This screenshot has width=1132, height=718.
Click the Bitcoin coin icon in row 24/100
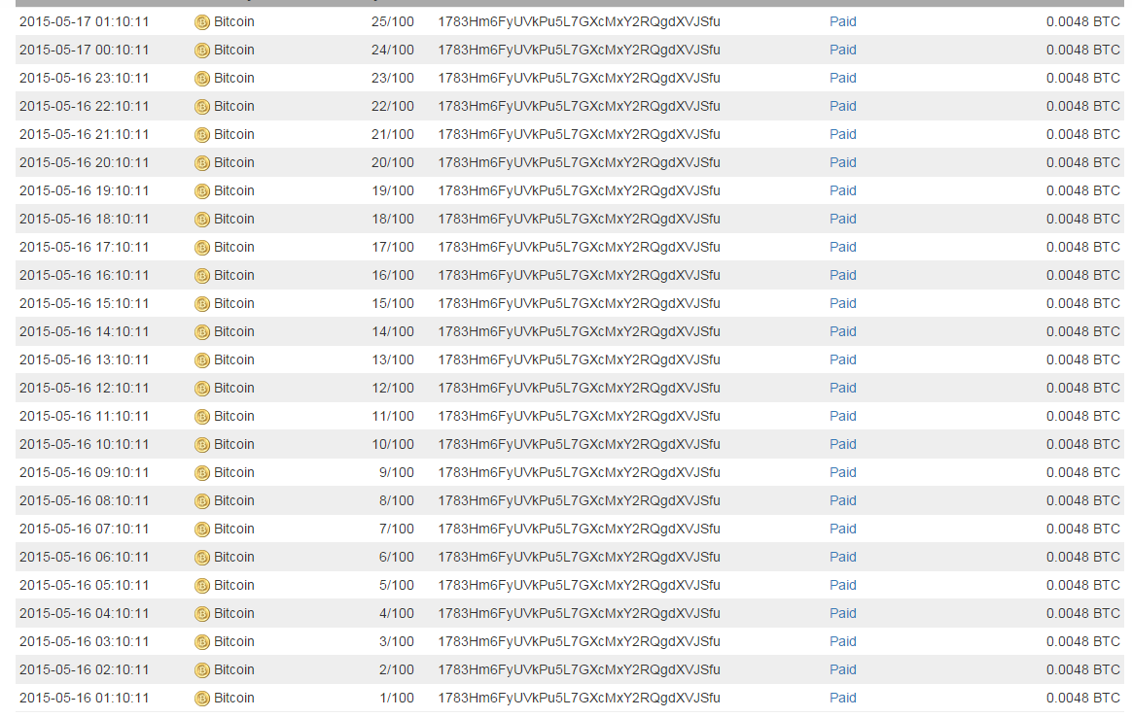(202, 51)
